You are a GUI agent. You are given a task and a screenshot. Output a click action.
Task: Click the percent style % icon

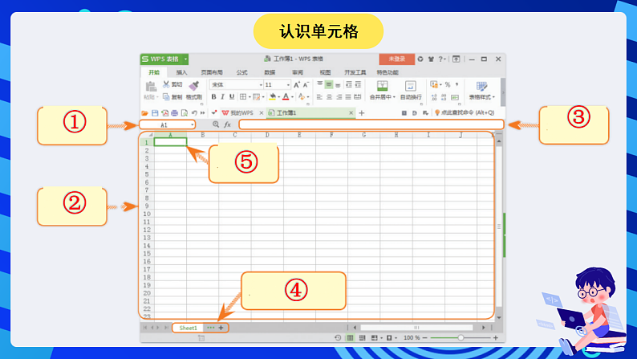pyautogui.click(x=448, y=84)
